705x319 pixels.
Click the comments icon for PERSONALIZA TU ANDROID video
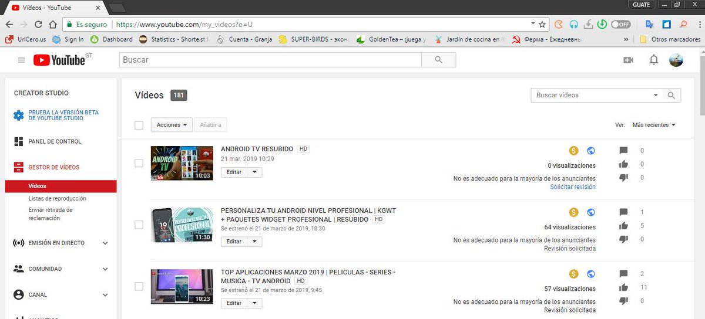[624, 212]
